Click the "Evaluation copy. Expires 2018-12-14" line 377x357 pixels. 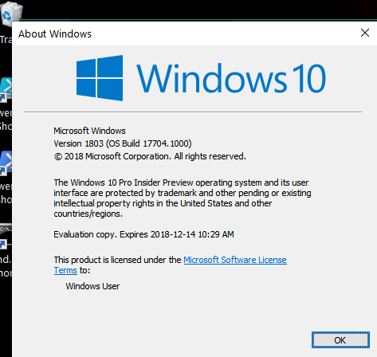click(143, 234)
